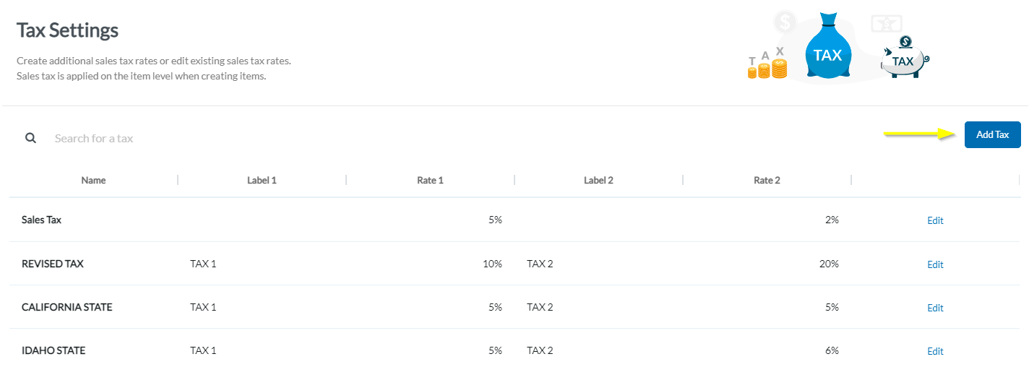1029x367 pixels.
Task: Click the search magnifier icon
Action: click(30, 138)
